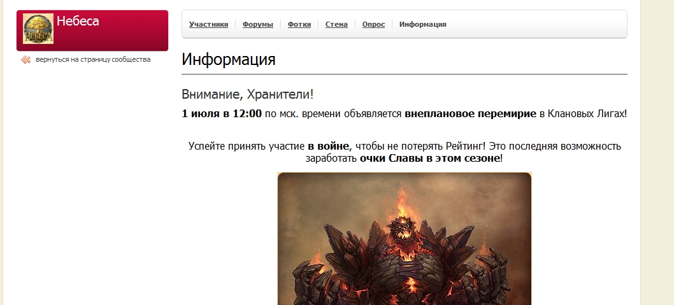Switch to the Фотки tab
This screenshot has height=305, width=674.
click(299, 24)
